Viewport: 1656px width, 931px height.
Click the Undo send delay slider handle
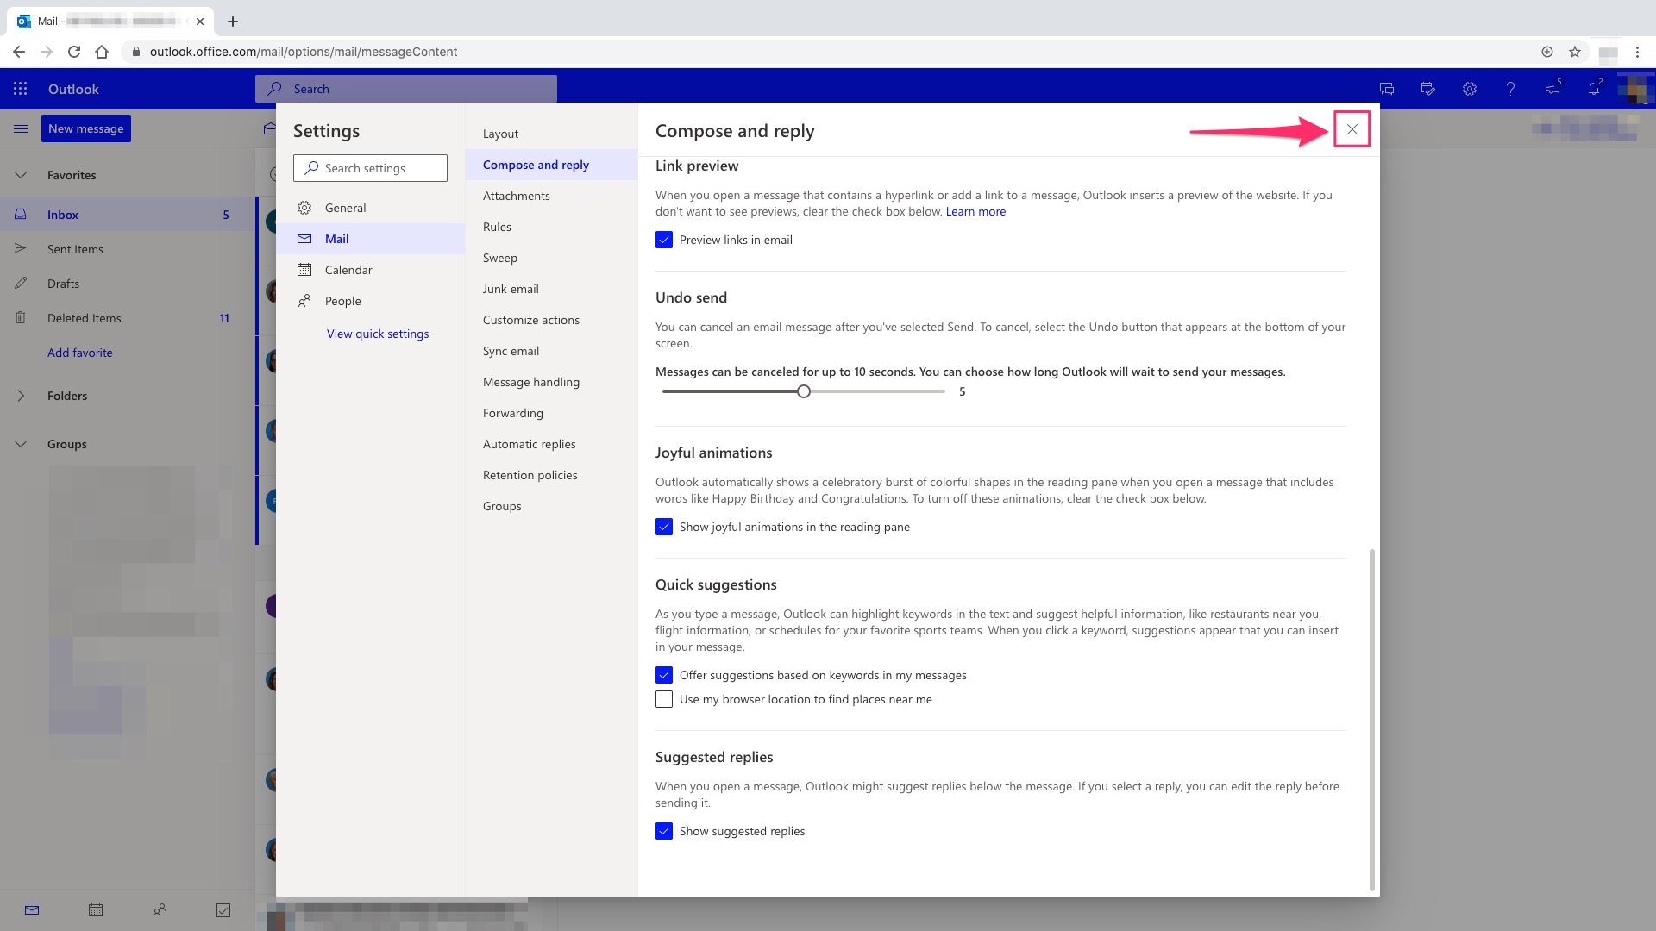pyautogui.click(x=804, y=391)
